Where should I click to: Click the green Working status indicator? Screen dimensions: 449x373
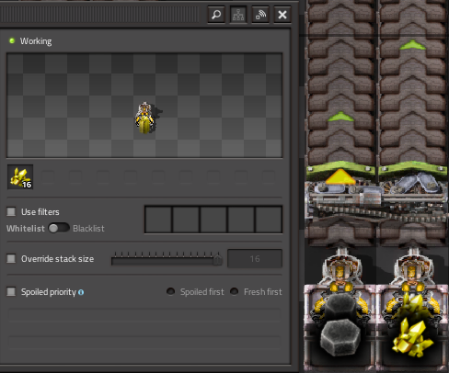[x=12, y=40]
